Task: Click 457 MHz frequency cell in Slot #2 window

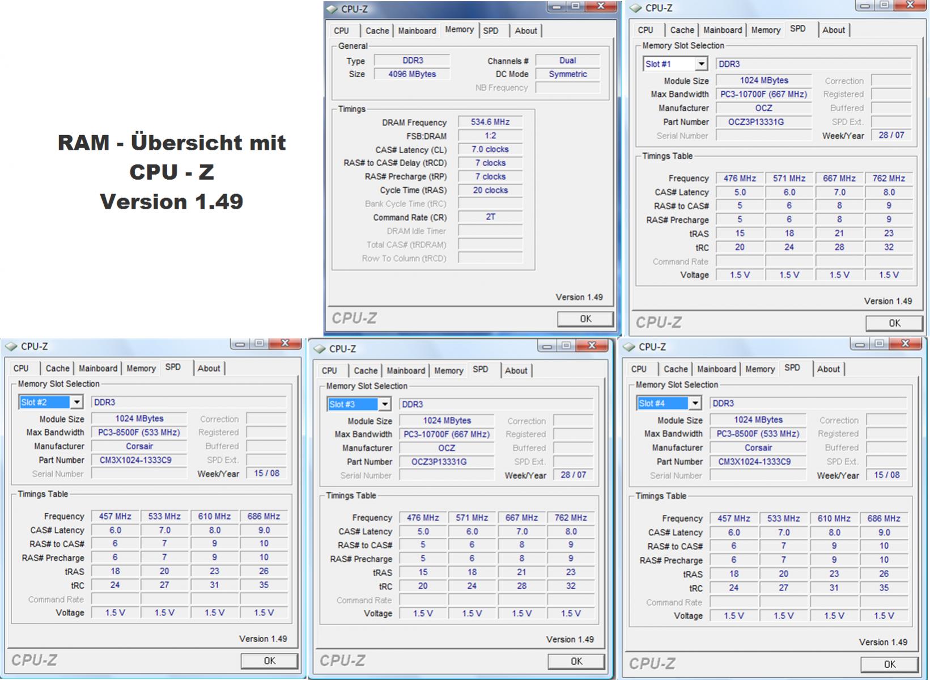Action: 115,516
